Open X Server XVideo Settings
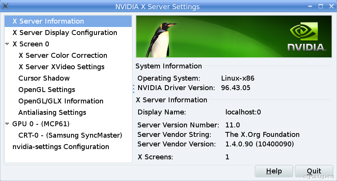Viewport: 337px width, 181px height. (61, 67)
